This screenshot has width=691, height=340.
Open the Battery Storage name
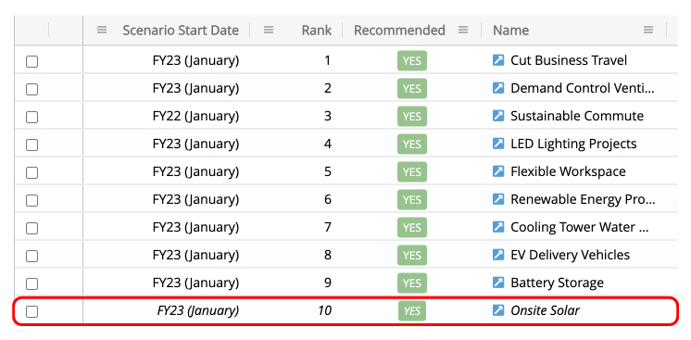coord(557,283)
